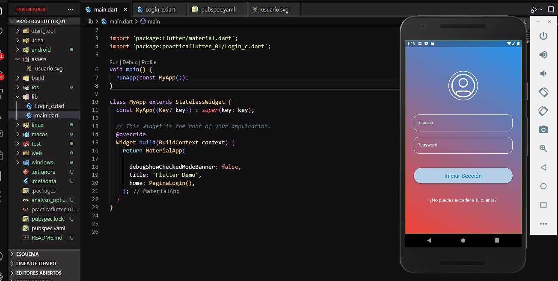Image resolution: width=558 pixels, height=281 pixels.
Task: Tap the Iniciar Sección button
Action: pyautogui.click(x=463, y=176)
